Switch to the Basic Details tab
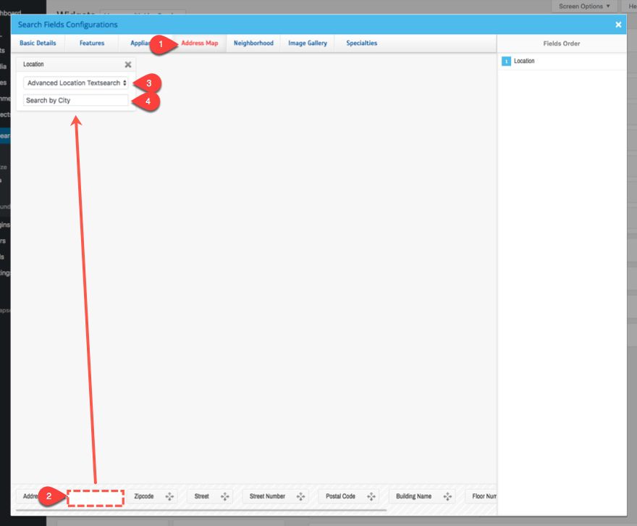The height and width of the screenshot is (526, 637). coord(38,43)
